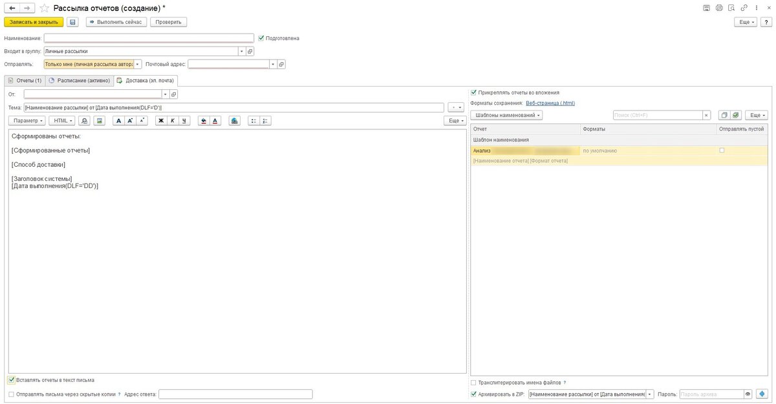The image size is (776, 404).
Task: Click the back navigation arrow
Action: click(x=12, y=8)
